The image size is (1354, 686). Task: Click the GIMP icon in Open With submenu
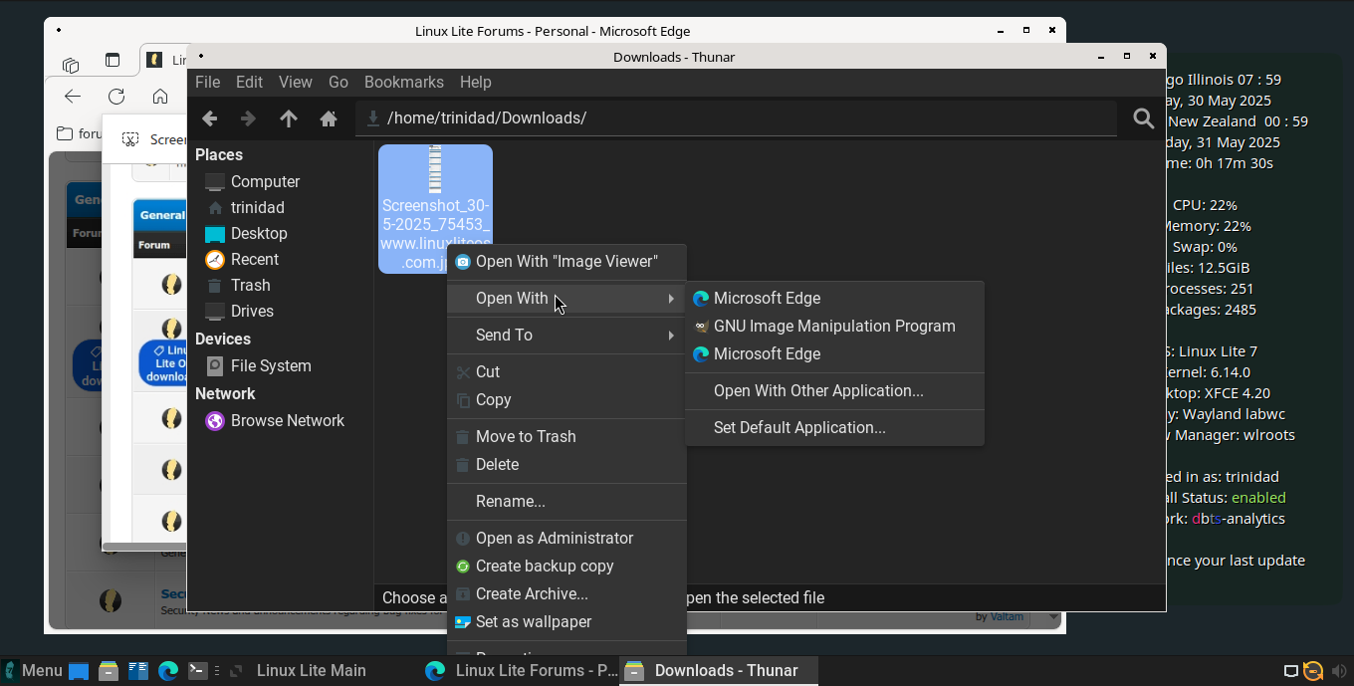[701, 327]
